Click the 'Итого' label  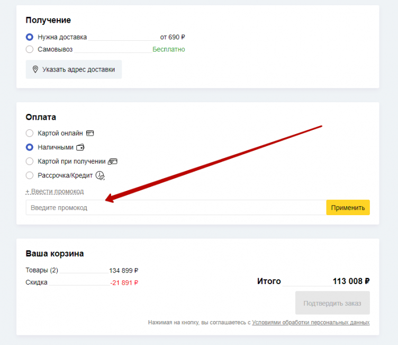coord(269,281)
